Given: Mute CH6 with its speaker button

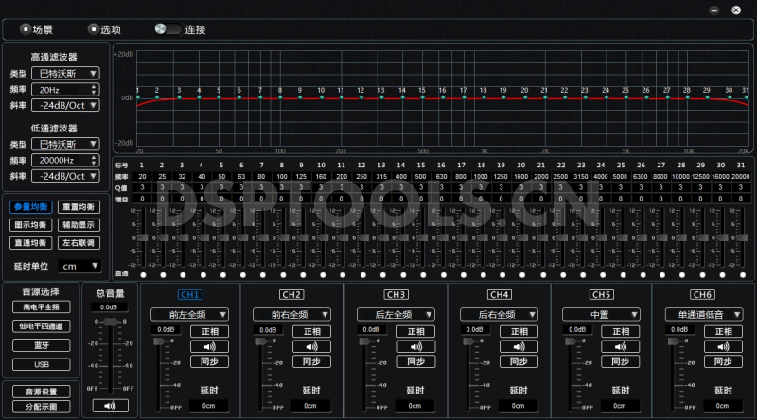Looking at the screenshot, I should click(x=723, y=346).
